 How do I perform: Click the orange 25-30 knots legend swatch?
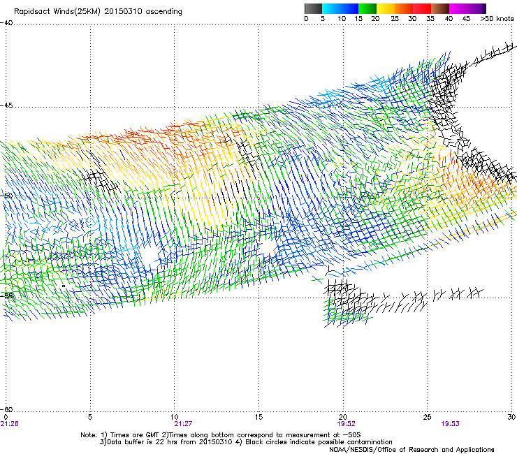(404, 8)
